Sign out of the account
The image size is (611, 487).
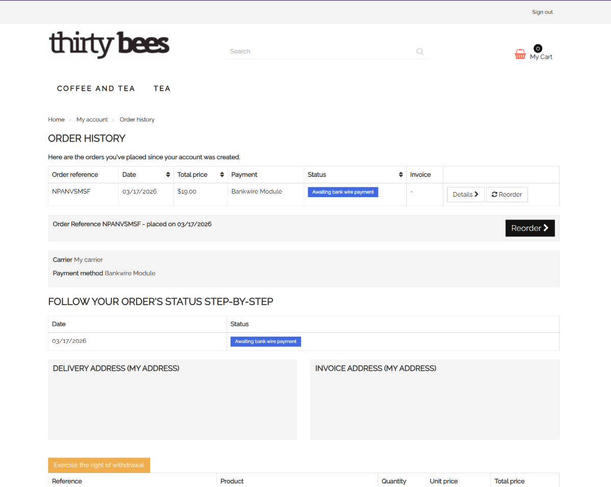542,12
